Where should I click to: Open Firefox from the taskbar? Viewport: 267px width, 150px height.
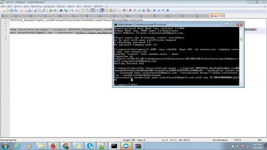pos(53,146)
